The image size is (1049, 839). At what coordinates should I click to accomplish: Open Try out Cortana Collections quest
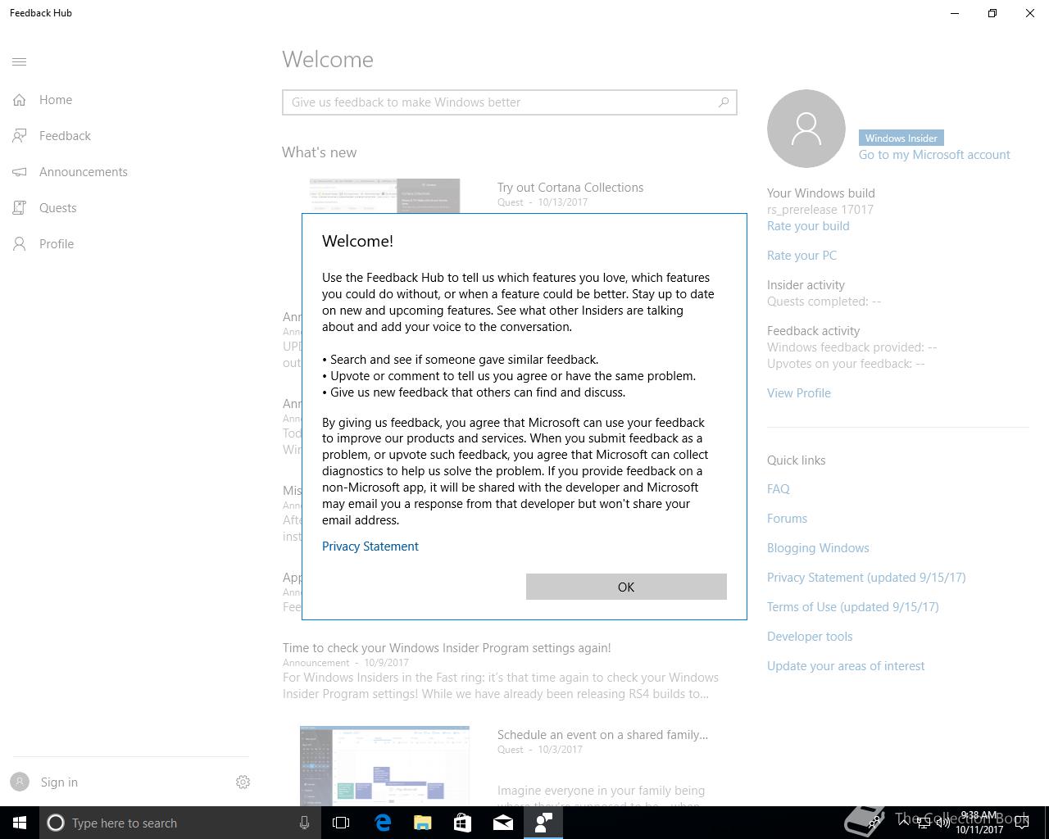point(570,188)
